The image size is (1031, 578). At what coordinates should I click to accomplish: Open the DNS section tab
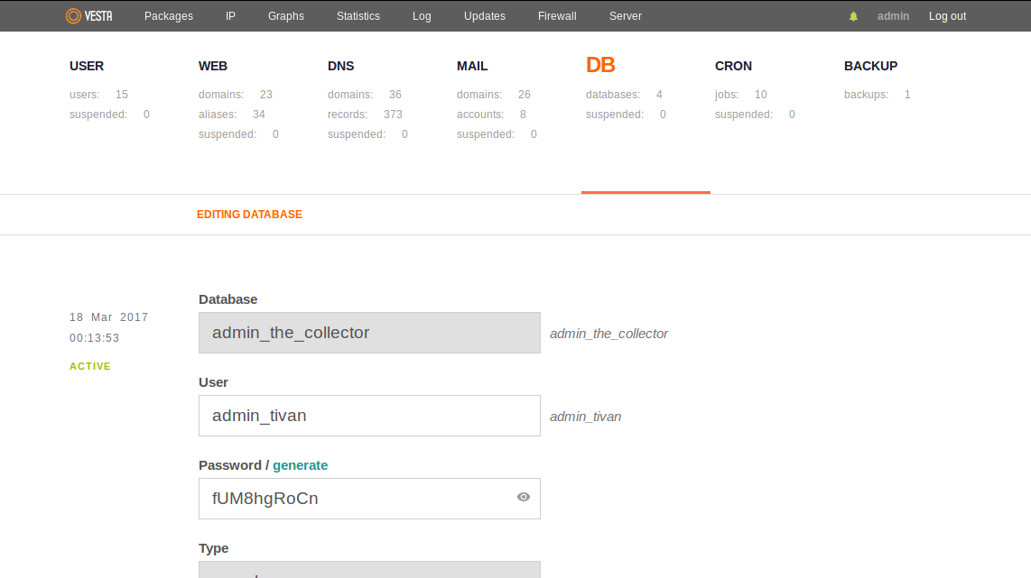click(341, 66)
